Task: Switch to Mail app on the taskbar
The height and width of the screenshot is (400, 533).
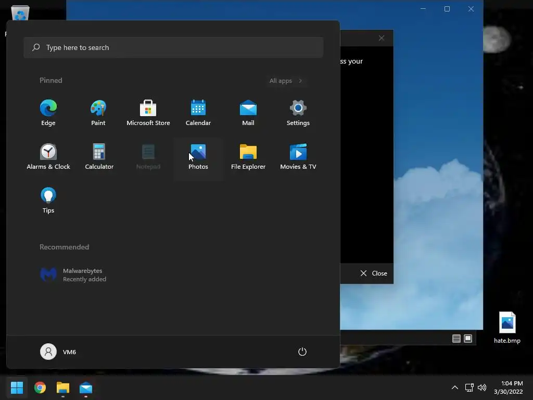Action: (x=86, y=387)
